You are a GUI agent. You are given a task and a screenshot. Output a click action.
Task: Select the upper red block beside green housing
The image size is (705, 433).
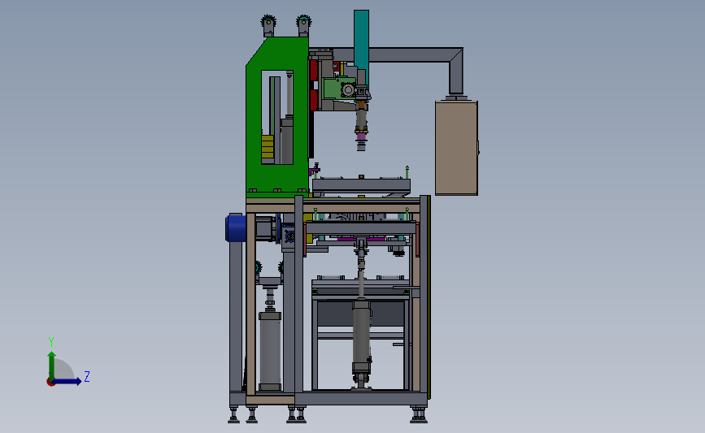click(313, 71)
